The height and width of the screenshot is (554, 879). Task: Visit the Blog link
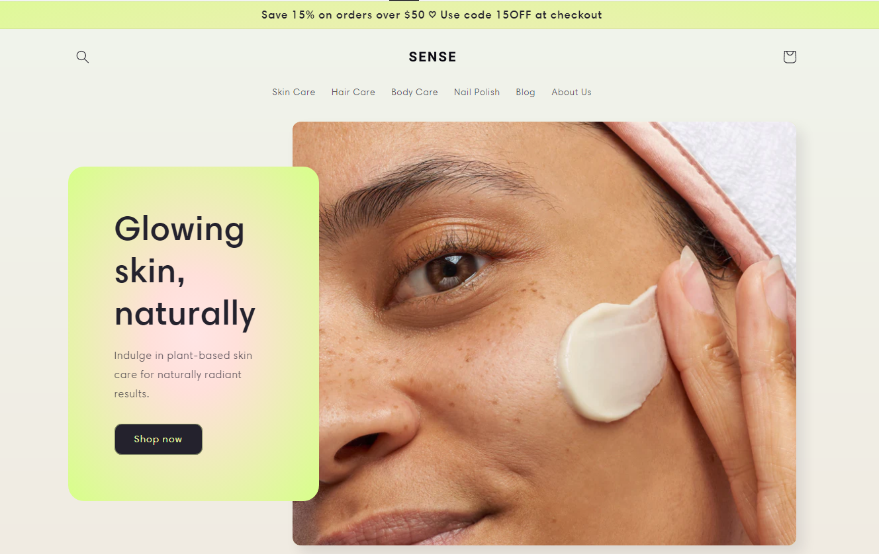pyautogui.click(x=525, y=92)
